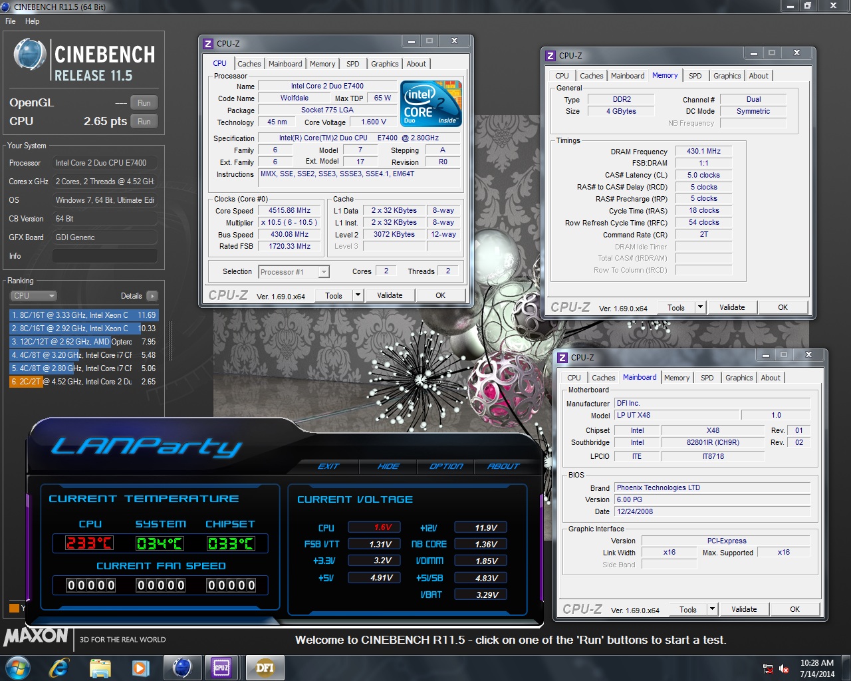Run the CPU benchmark
Image resolution: width=851 pixels, height=681 pixels.
144,122
